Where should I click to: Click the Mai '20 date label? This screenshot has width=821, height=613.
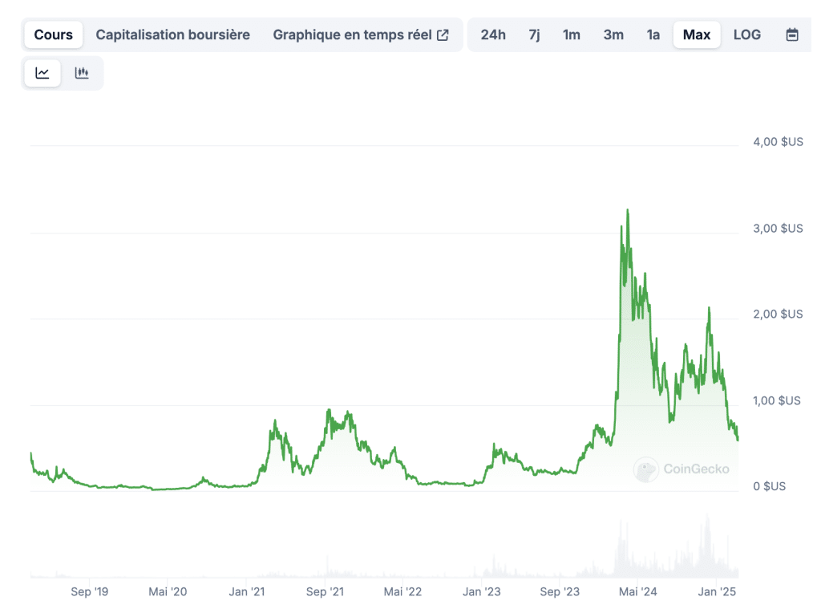point(168,591)
